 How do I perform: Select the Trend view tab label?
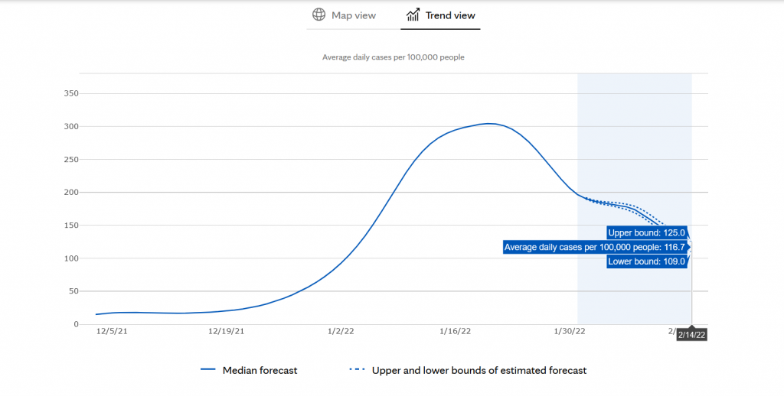[450, 15]
